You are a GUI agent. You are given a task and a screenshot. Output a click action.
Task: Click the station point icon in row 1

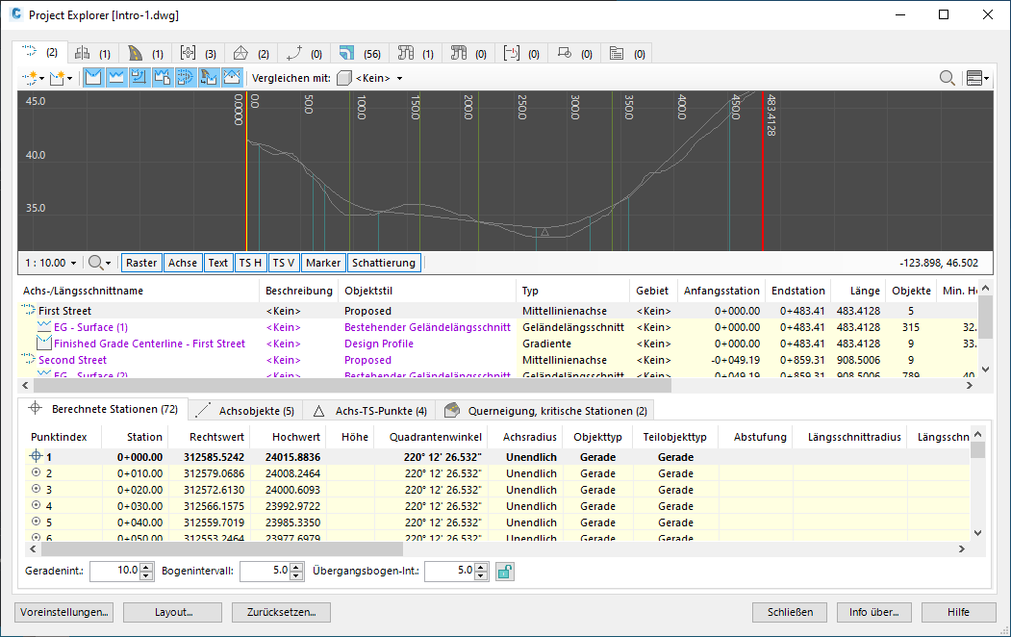[37, 456]
